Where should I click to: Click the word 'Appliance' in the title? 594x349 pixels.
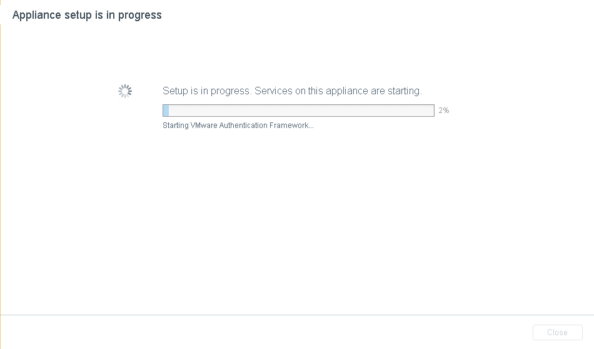[34, 15]
